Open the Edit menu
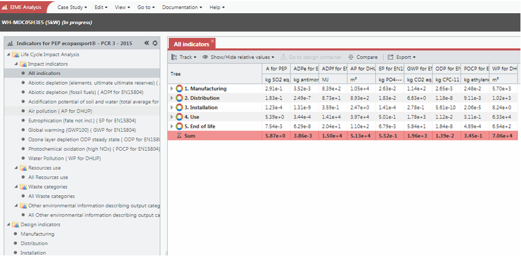This screenshot has width=521, height=256. pos(100,7)
